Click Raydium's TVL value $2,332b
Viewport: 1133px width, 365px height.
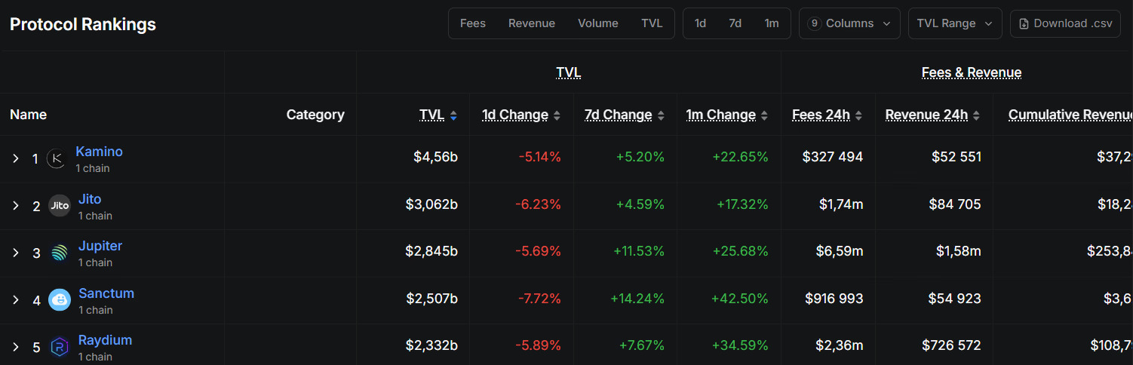point(431,345)
